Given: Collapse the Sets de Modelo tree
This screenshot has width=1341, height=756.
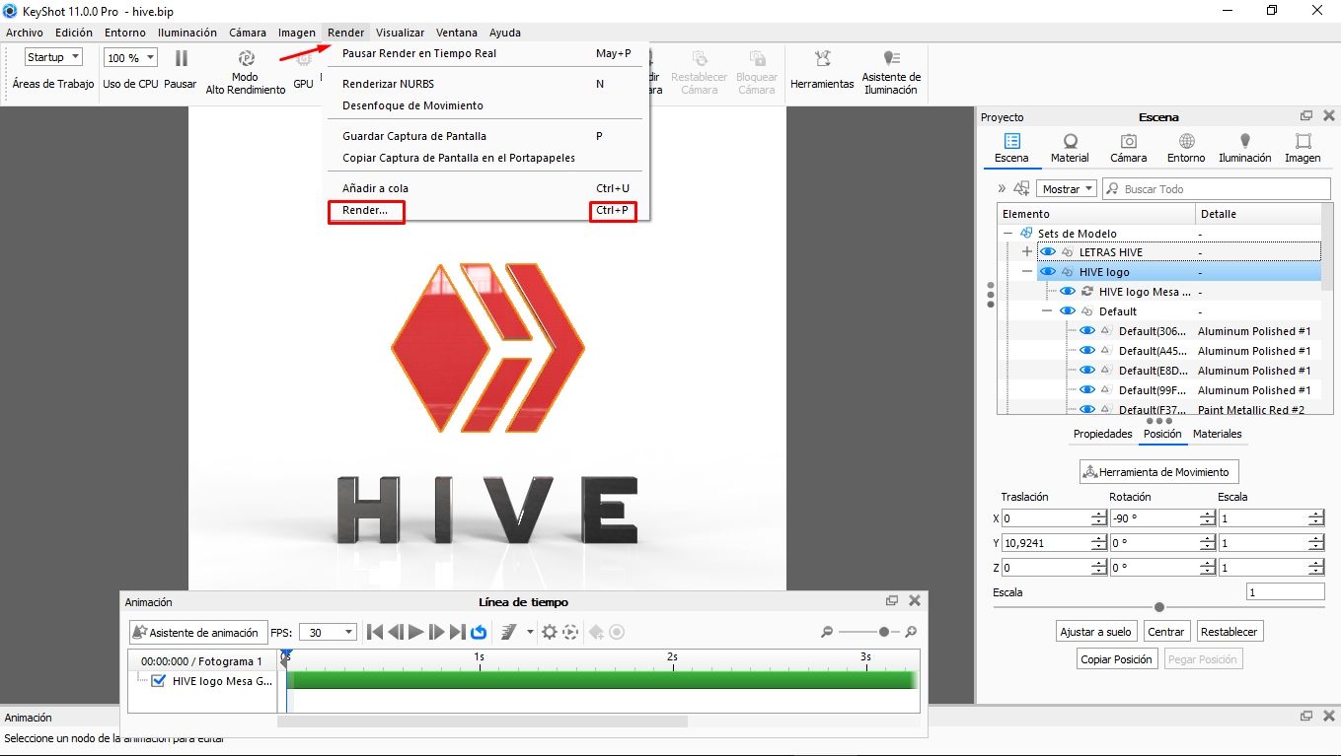Looking at the screenshot, I should (x=1008, y=234).
